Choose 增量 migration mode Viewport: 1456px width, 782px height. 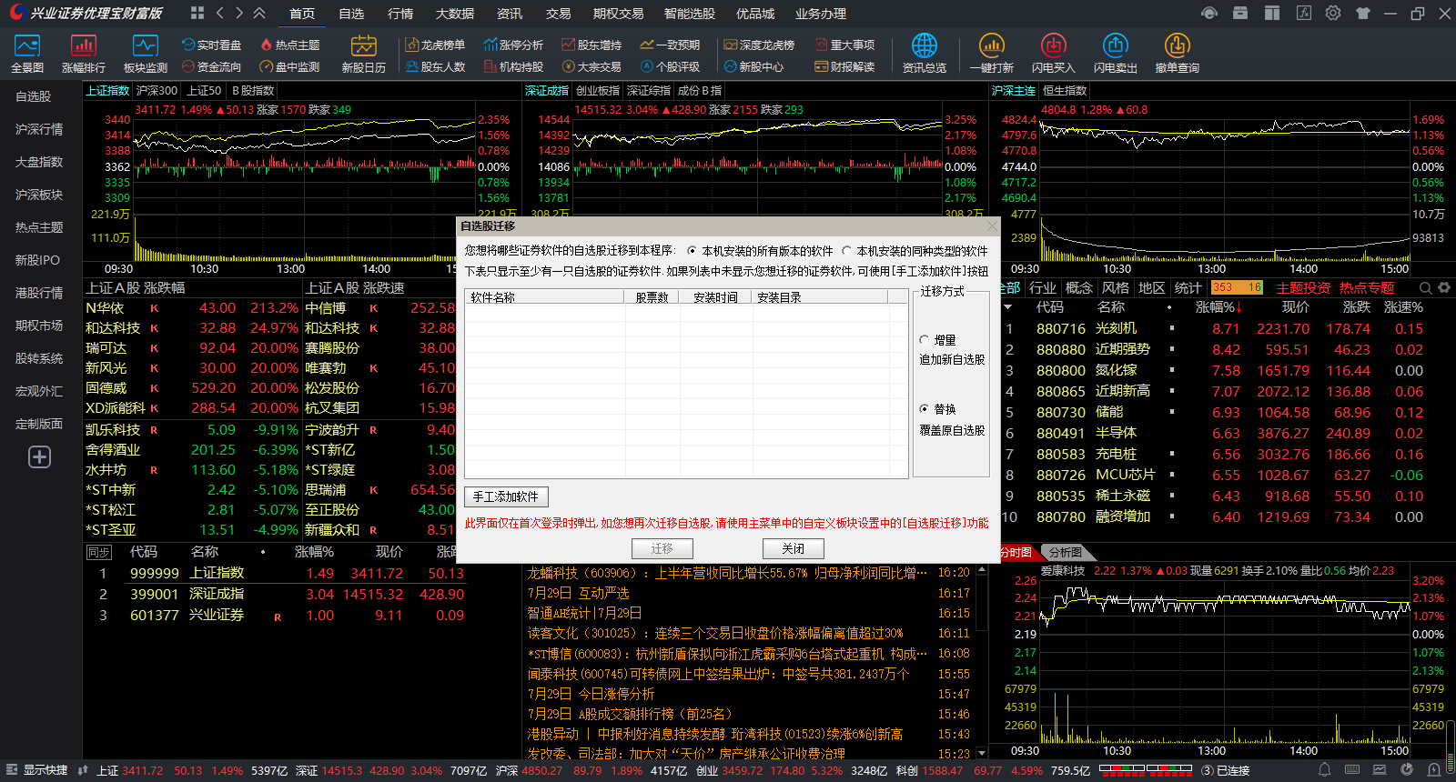click(937, 340)
